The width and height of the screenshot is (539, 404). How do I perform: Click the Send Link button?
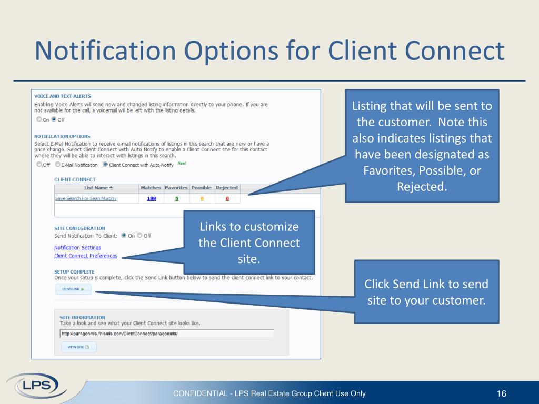[x=73, y=289]
